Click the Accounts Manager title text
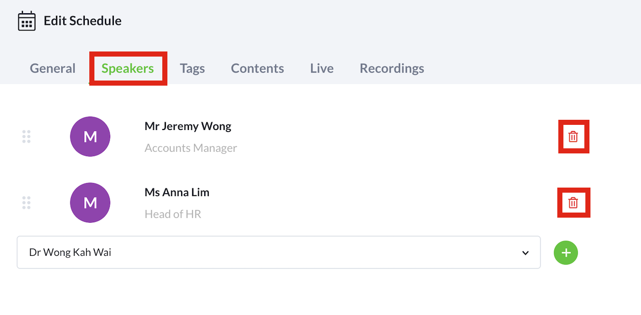 [x=191, y=148]
